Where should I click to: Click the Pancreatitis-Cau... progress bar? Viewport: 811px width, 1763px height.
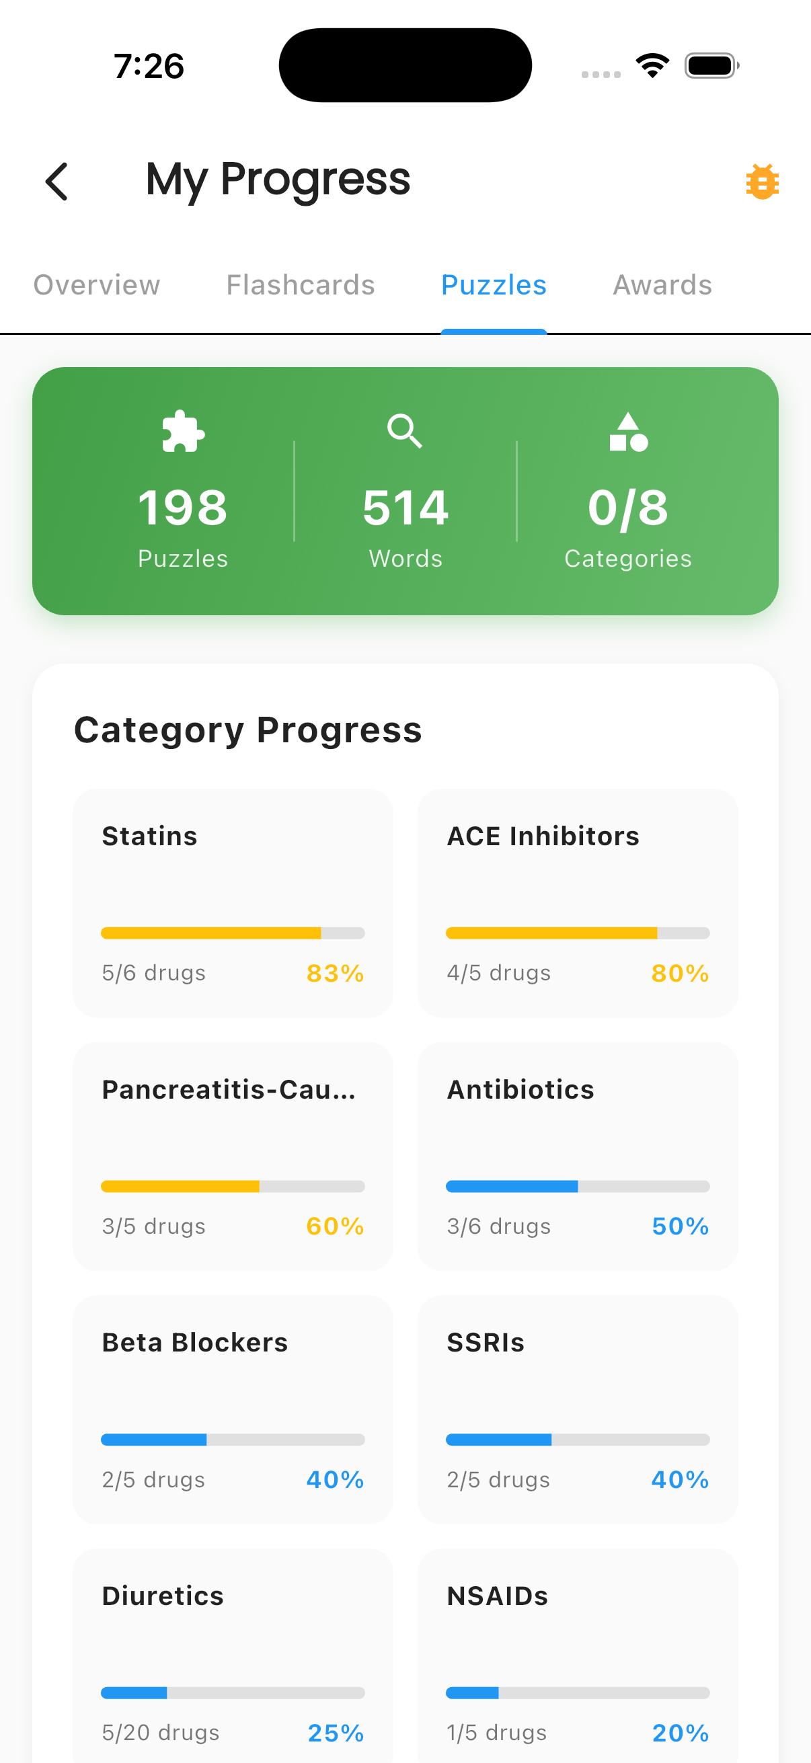[233, 1186]
